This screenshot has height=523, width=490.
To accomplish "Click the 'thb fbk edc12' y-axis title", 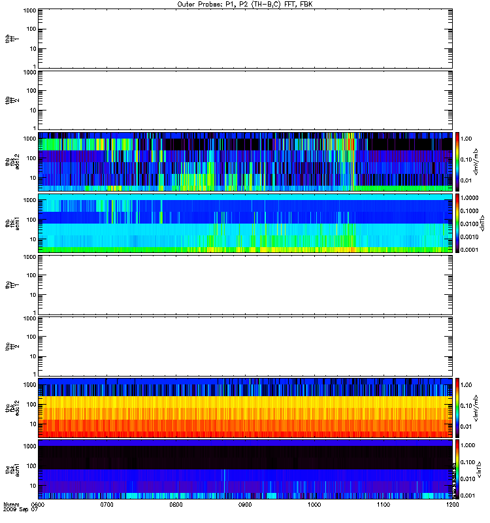I will point(12,161).
